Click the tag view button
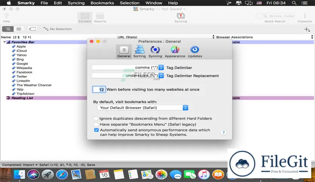 pyautogui.click(x=32, y=29)
